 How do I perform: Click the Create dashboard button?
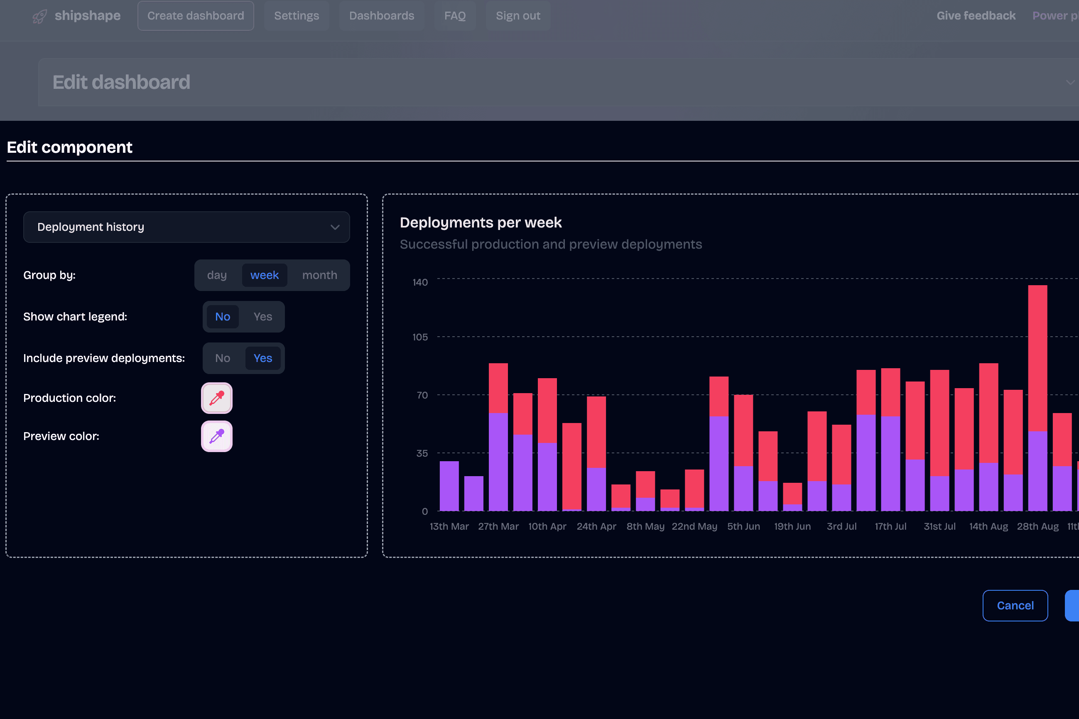tap(196, 16)
